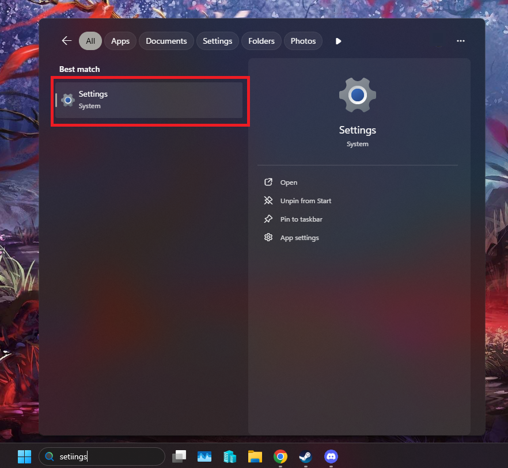Launch Discord from the taskbar

[x=331, y=456]
